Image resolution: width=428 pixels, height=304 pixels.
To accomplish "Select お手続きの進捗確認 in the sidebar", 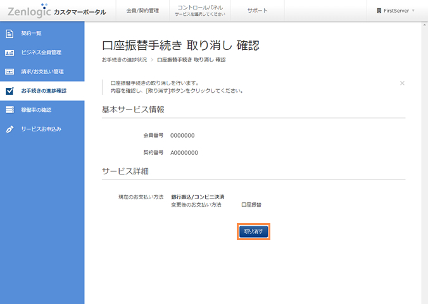I will coord(42,91).
